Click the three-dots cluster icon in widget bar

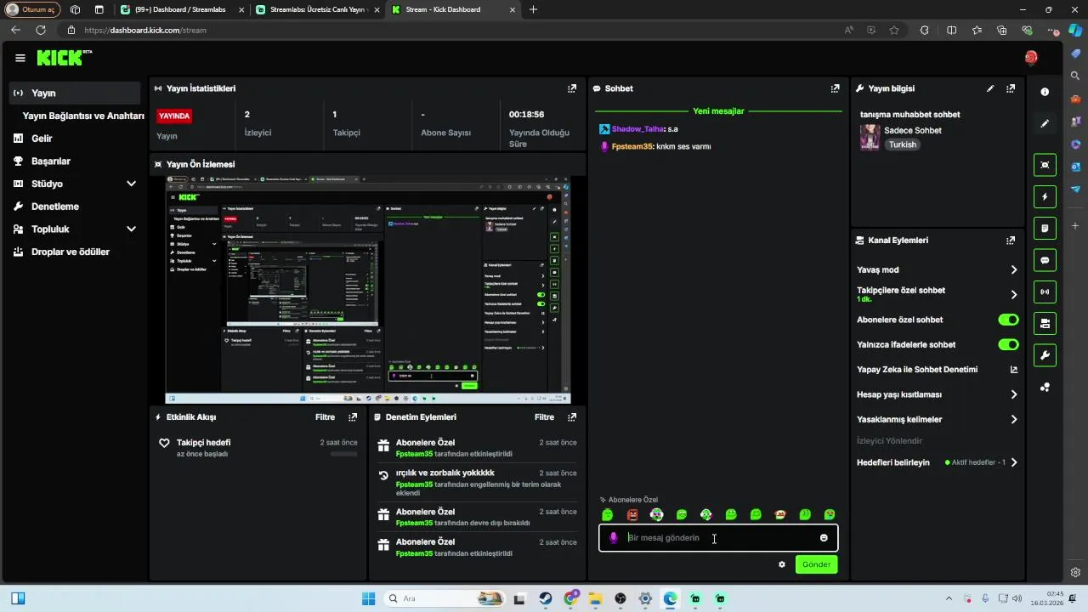[x=1045, y=388]
